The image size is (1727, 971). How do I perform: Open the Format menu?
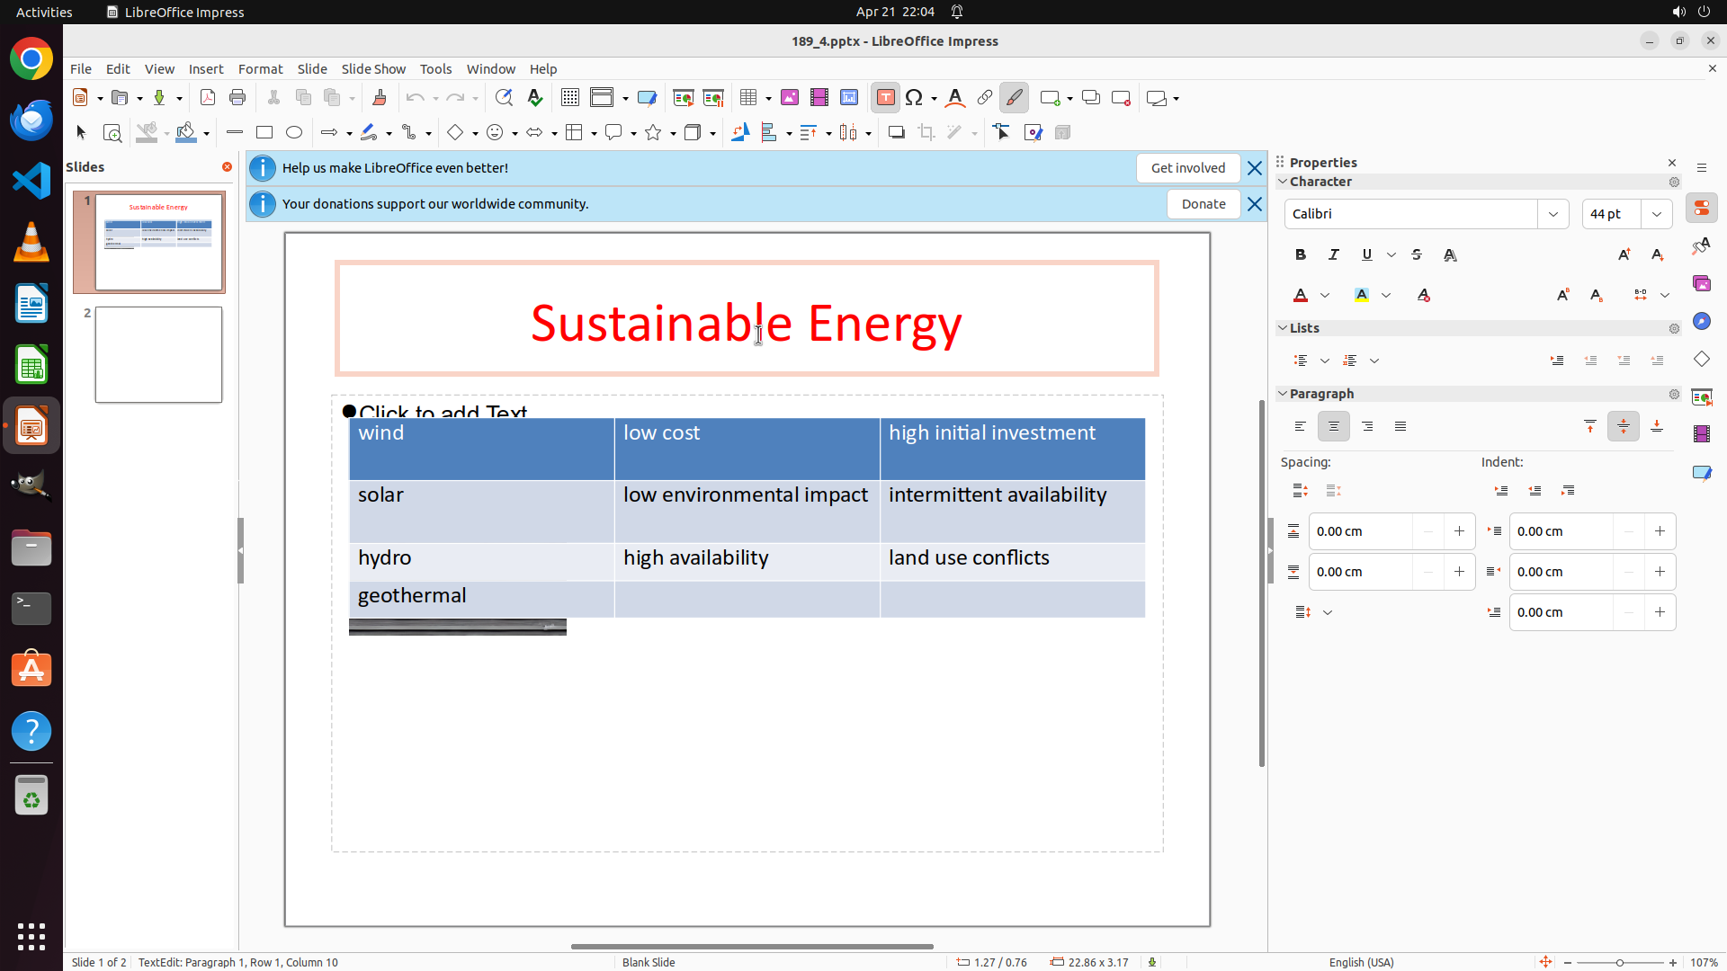[260, 68]
